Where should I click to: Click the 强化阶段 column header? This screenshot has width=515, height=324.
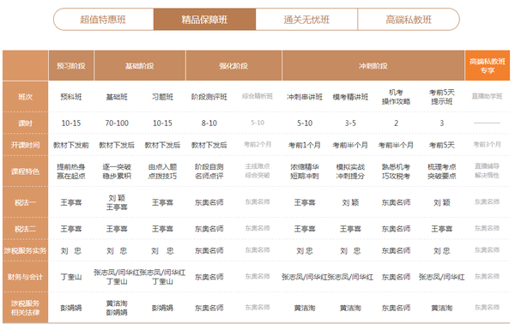(233, 66)
